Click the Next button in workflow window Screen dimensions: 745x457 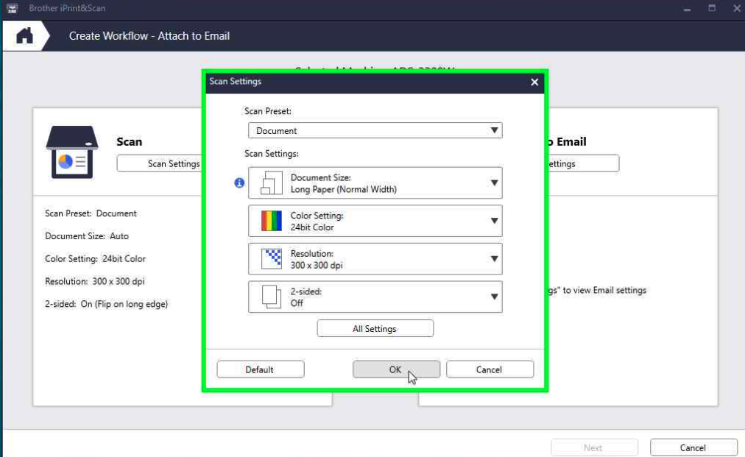tap(594, 447)
